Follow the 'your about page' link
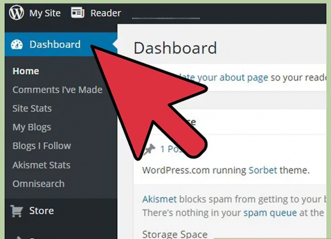Viewport: 331px width, 239px height. (232, 78)
